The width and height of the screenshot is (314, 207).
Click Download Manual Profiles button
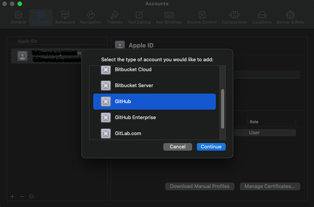(200, 186)
